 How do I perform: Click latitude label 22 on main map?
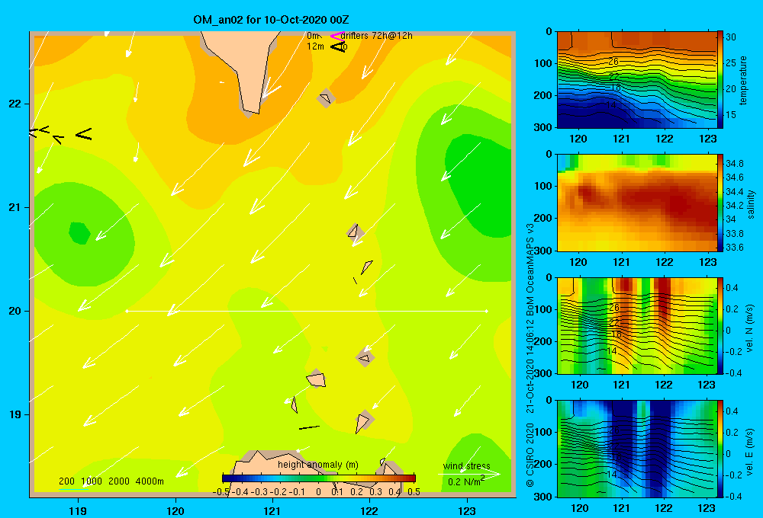[15, 104]
